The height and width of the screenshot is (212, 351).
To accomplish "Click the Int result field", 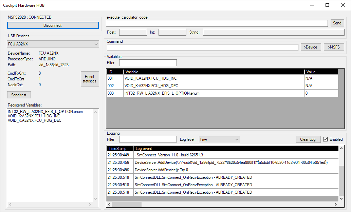I will pyautogui.click(x=172, y=32).
